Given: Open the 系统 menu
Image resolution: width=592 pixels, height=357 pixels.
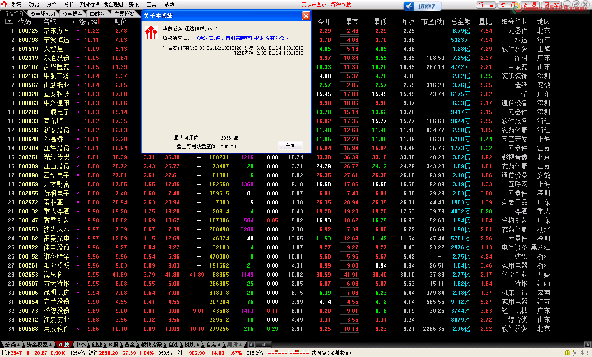Looking at the screenshot, I should click(16, 4).
